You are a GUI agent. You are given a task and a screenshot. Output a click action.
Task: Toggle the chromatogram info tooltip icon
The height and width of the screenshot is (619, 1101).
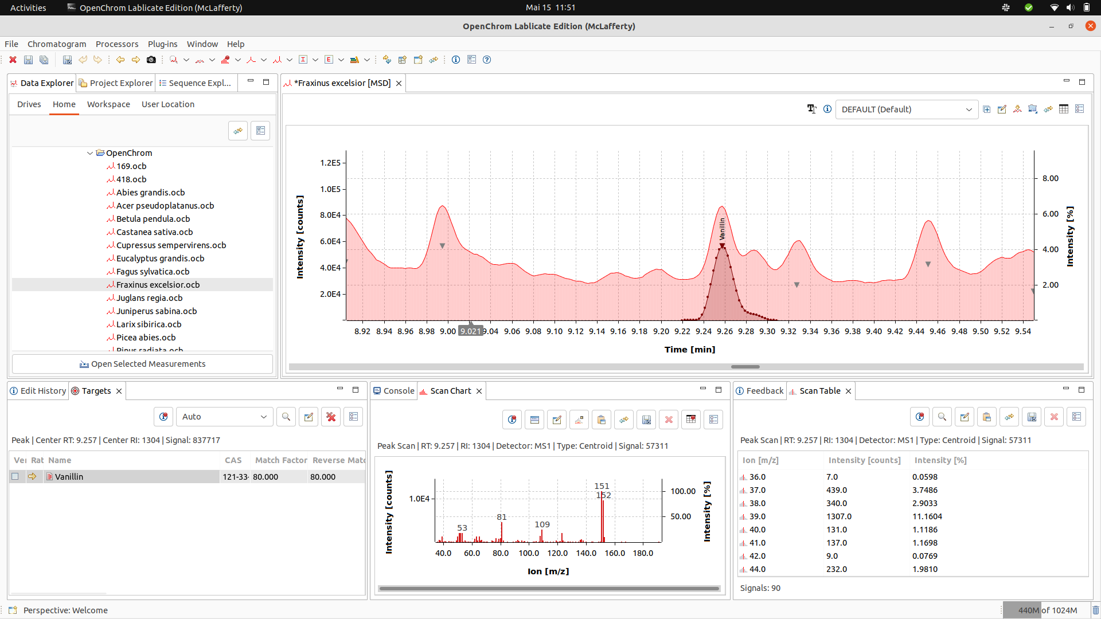[x=827, y=109]
